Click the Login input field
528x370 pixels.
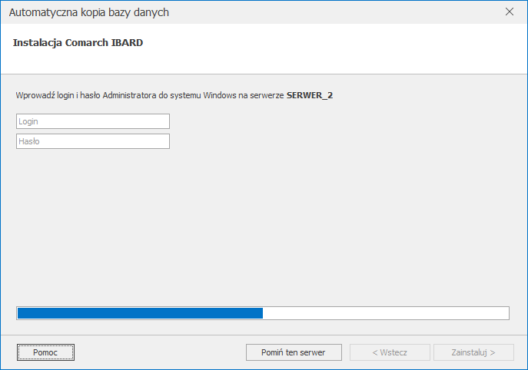(x=93, y=121)
